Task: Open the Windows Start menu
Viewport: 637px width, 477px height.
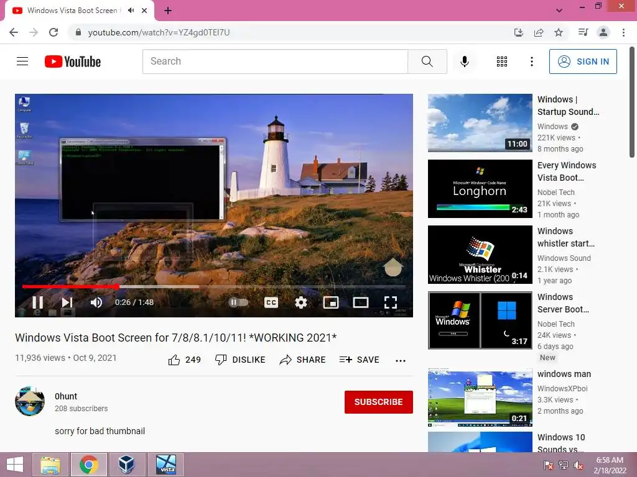Action: [15, 465]
